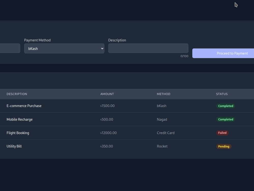Screen dimensions: 254x191
Task: Click the Payment Method field label
Action: click(x=37, y=40)
